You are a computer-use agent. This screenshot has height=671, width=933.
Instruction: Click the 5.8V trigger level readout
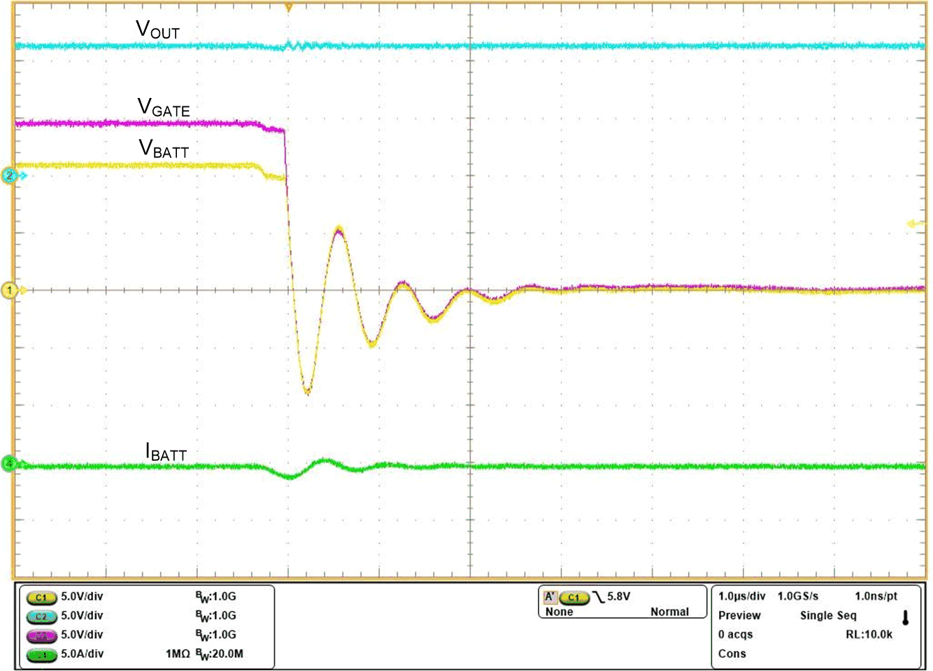pyautogui.click(x=618, y=596)
